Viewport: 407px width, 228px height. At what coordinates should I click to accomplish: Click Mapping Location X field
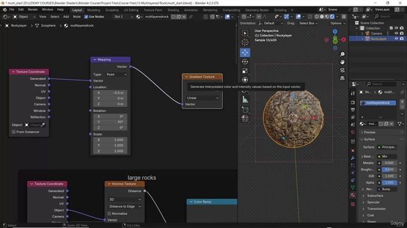[110, 93]
